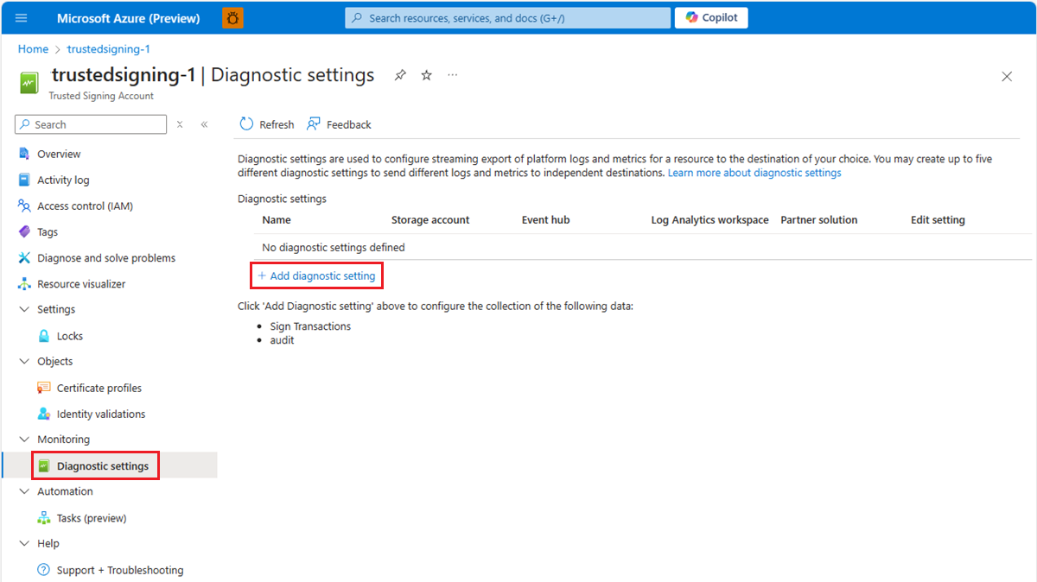Click the purple Tags icon

(x=24, y=231)
